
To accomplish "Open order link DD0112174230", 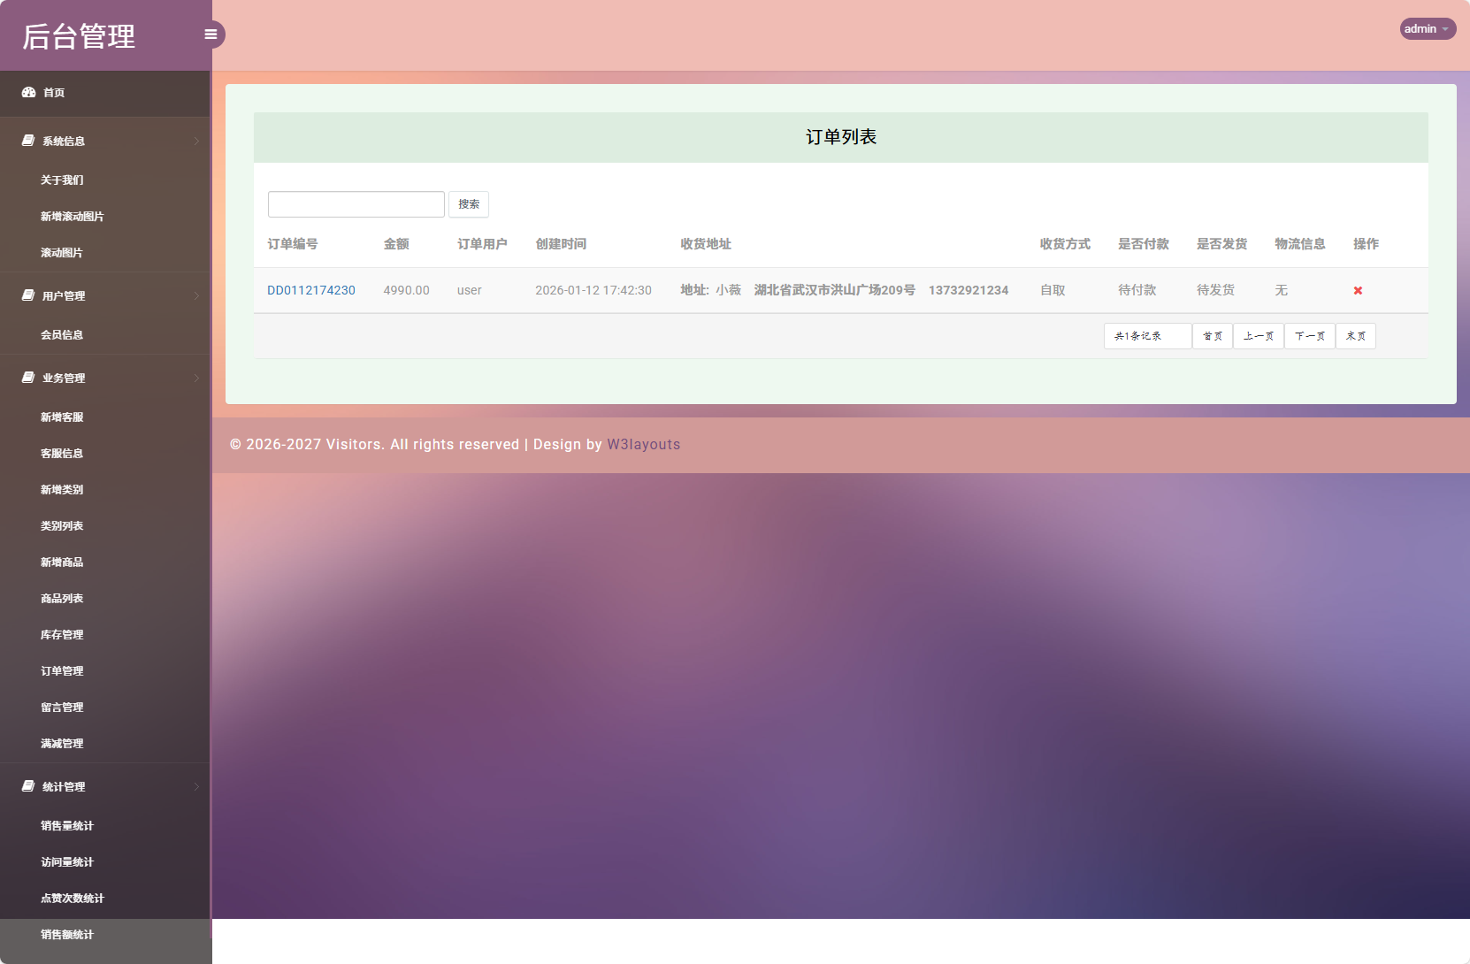I will click(x=311, y=290).
